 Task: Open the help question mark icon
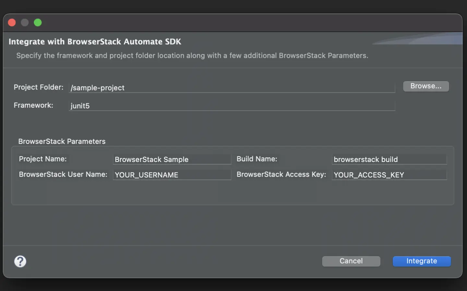coord(20,261)
